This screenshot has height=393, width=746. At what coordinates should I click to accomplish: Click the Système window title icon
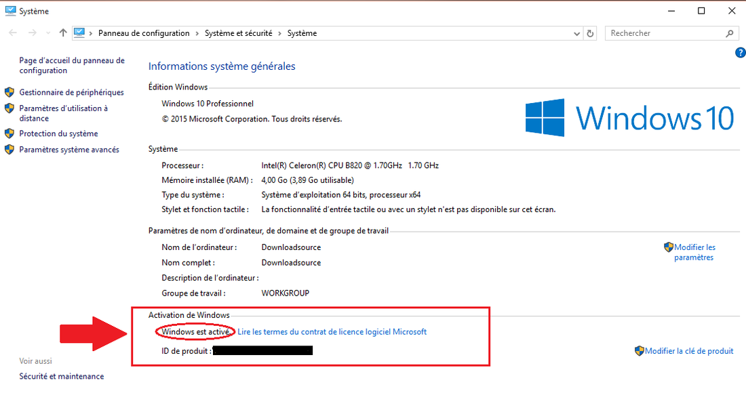point(10,11)
